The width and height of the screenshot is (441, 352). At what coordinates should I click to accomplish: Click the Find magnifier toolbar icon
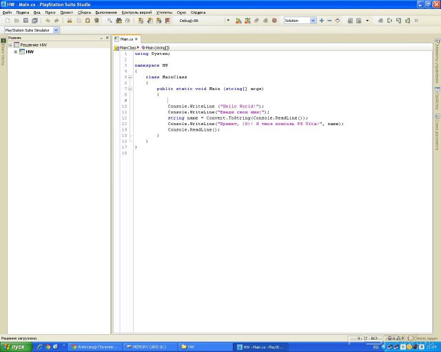click(110, 21)
